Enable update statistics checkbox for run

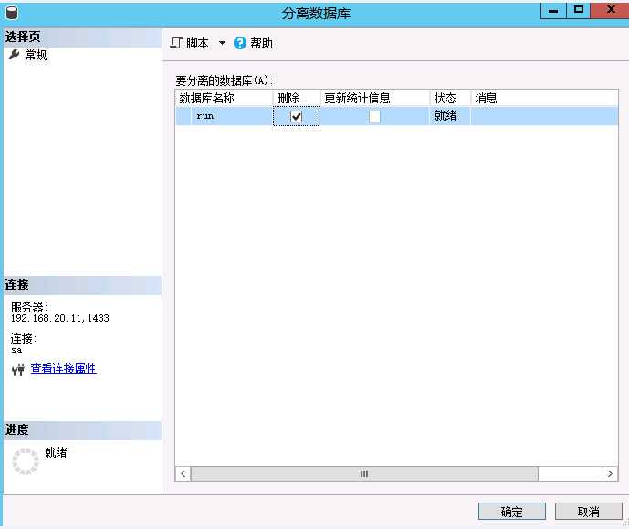tap(374, 116)
